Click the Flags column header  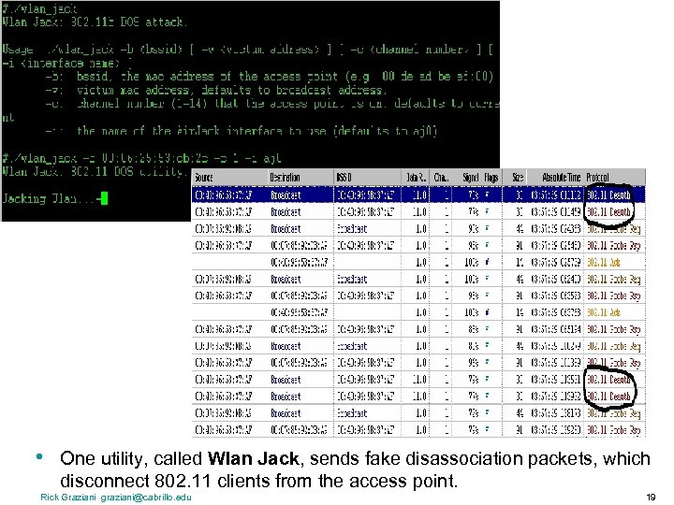tap(491, 177)
